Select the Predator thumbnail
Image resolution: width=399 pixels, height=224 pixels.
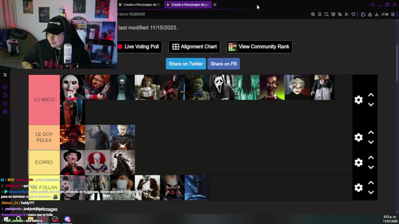point(172,188)
